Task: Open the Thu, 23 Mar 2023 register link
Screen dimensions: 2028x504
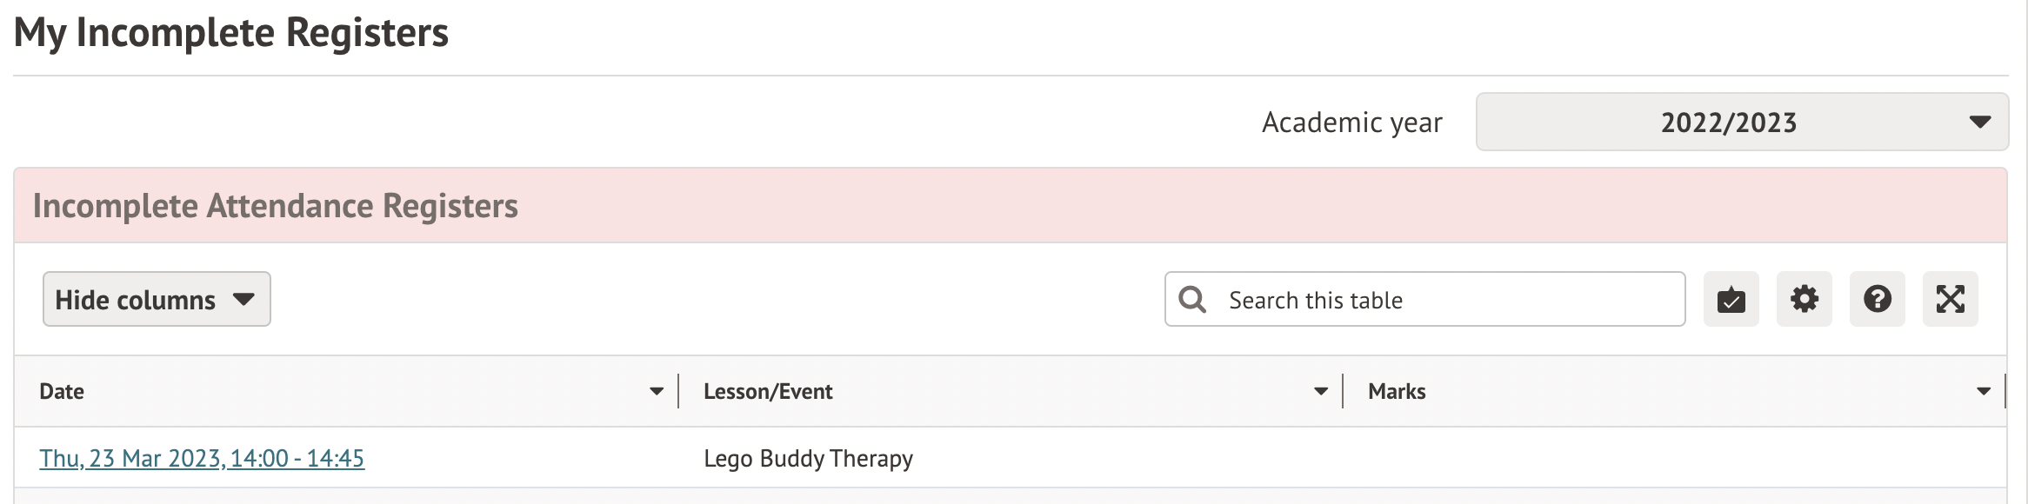Action: [202, 459]
